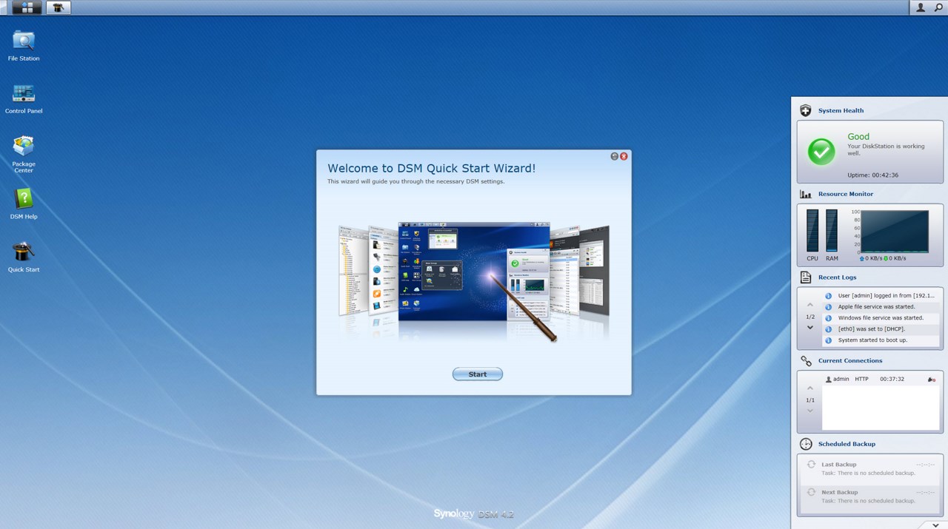Click the Next Backup refresh icon
Screen dimensions: 948x529
coord(812,492)
